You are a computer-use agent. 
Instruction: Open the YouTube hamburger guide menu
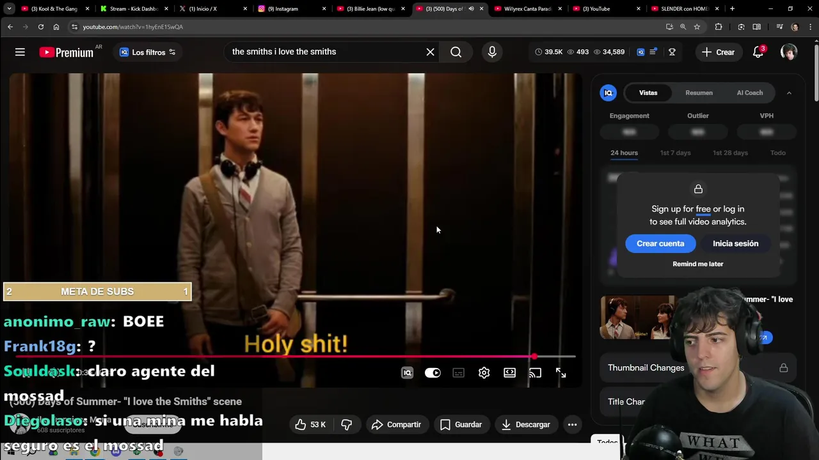point(20,52)
